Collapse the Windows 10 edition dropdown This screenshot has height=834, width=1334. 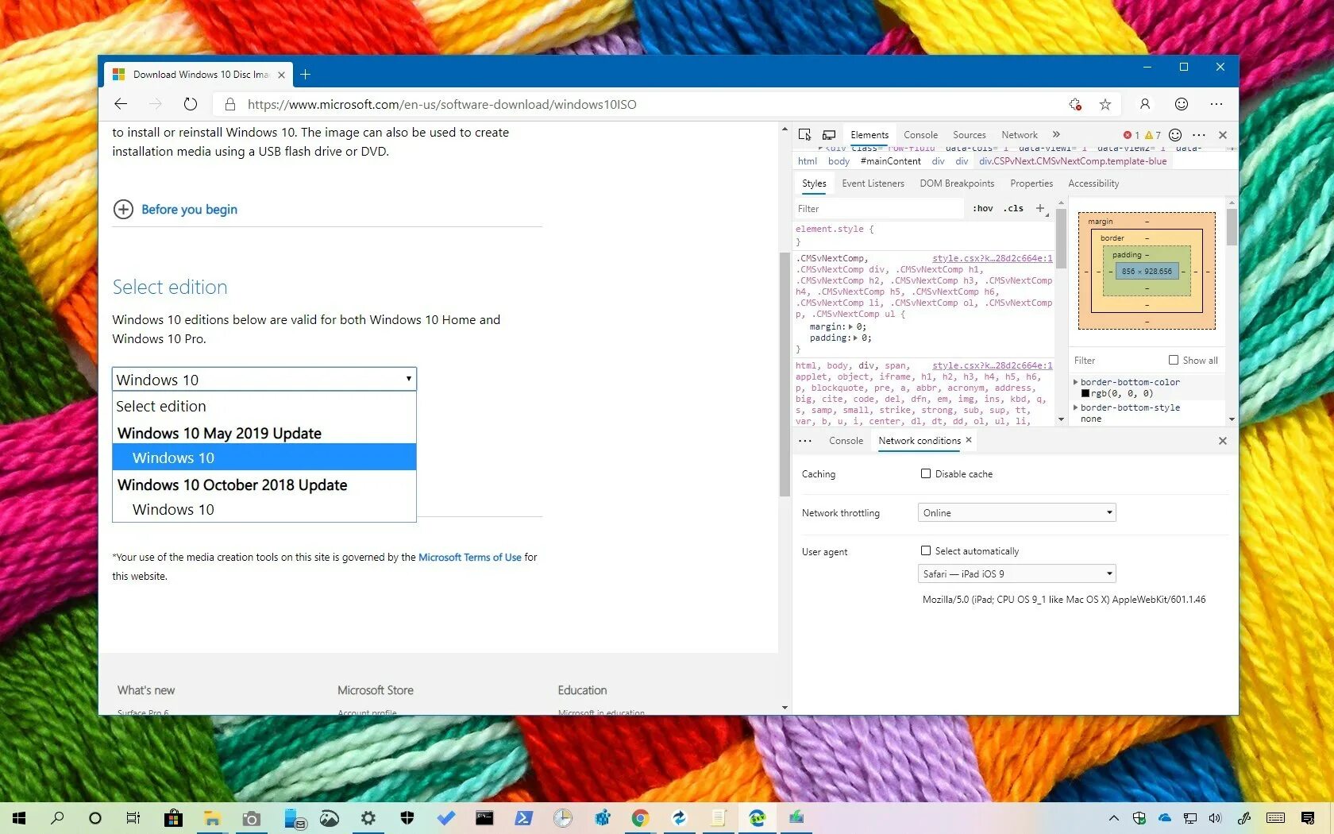pos(264,380)
